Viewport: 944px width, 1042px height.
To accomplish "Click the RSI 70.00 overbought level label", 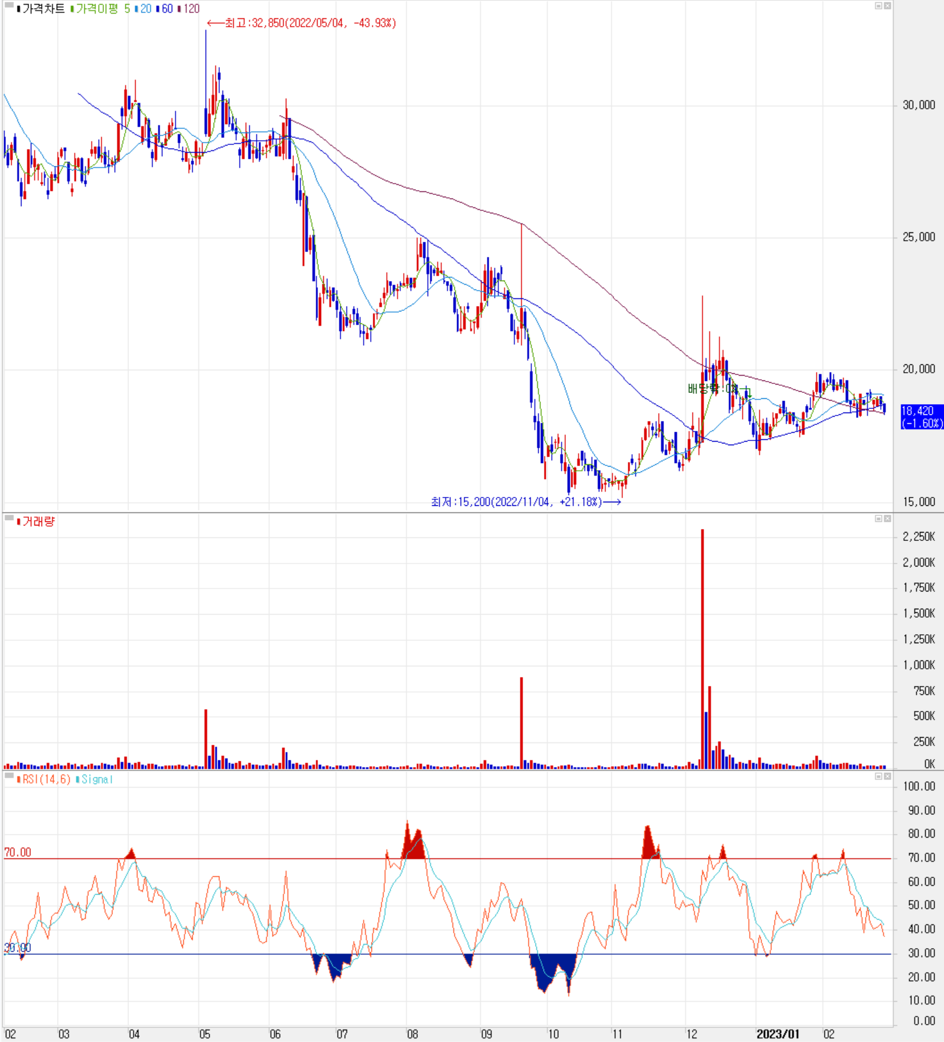I will [x=18, y=853].
